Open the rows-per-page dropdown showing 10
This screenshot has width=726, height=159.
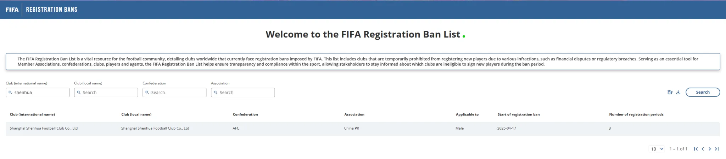657,149
